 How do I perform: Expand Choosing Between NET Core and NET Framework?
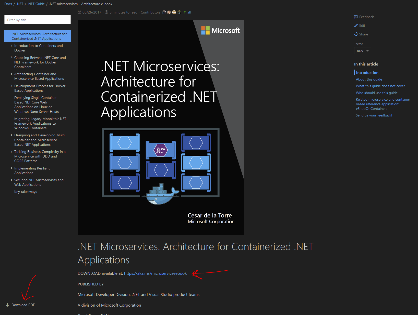tap(11, 58)
